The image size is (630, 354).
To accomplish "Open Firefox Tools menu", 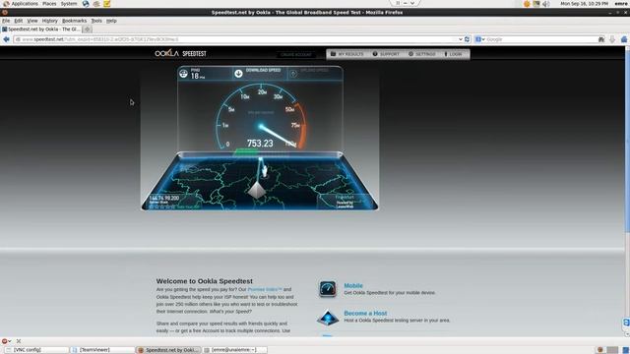I will pyautogui.click(x=96, y=21).
